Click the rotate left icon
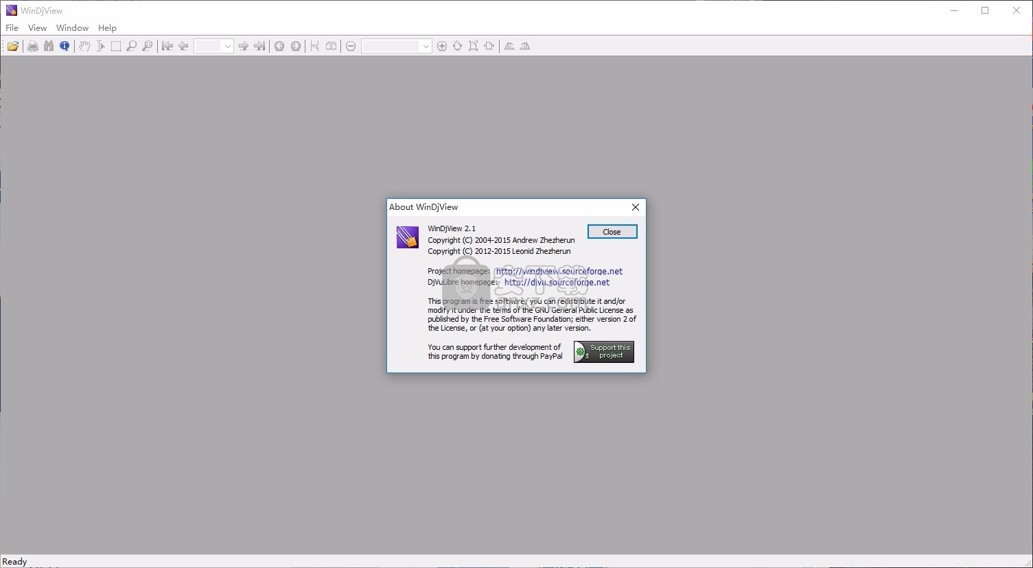Screen dimensions: 1033x568 click(x=509, y=46)
